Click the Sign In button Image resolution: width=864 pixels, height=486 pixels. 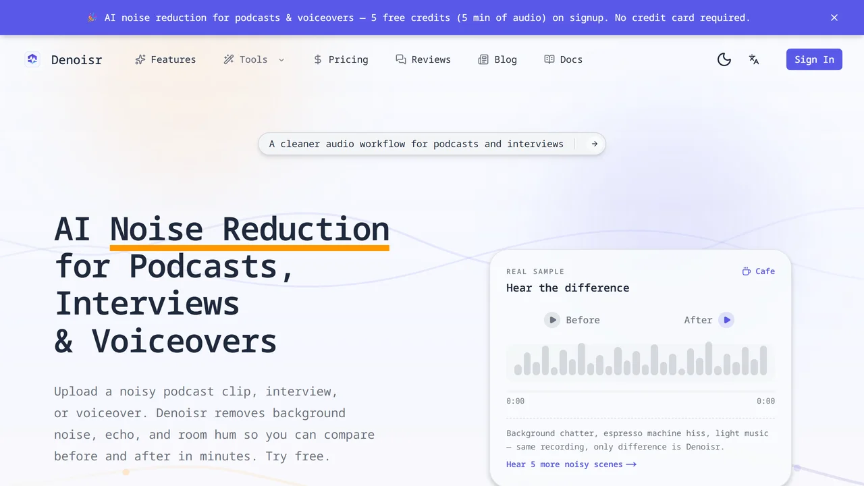tap(814, 59)
